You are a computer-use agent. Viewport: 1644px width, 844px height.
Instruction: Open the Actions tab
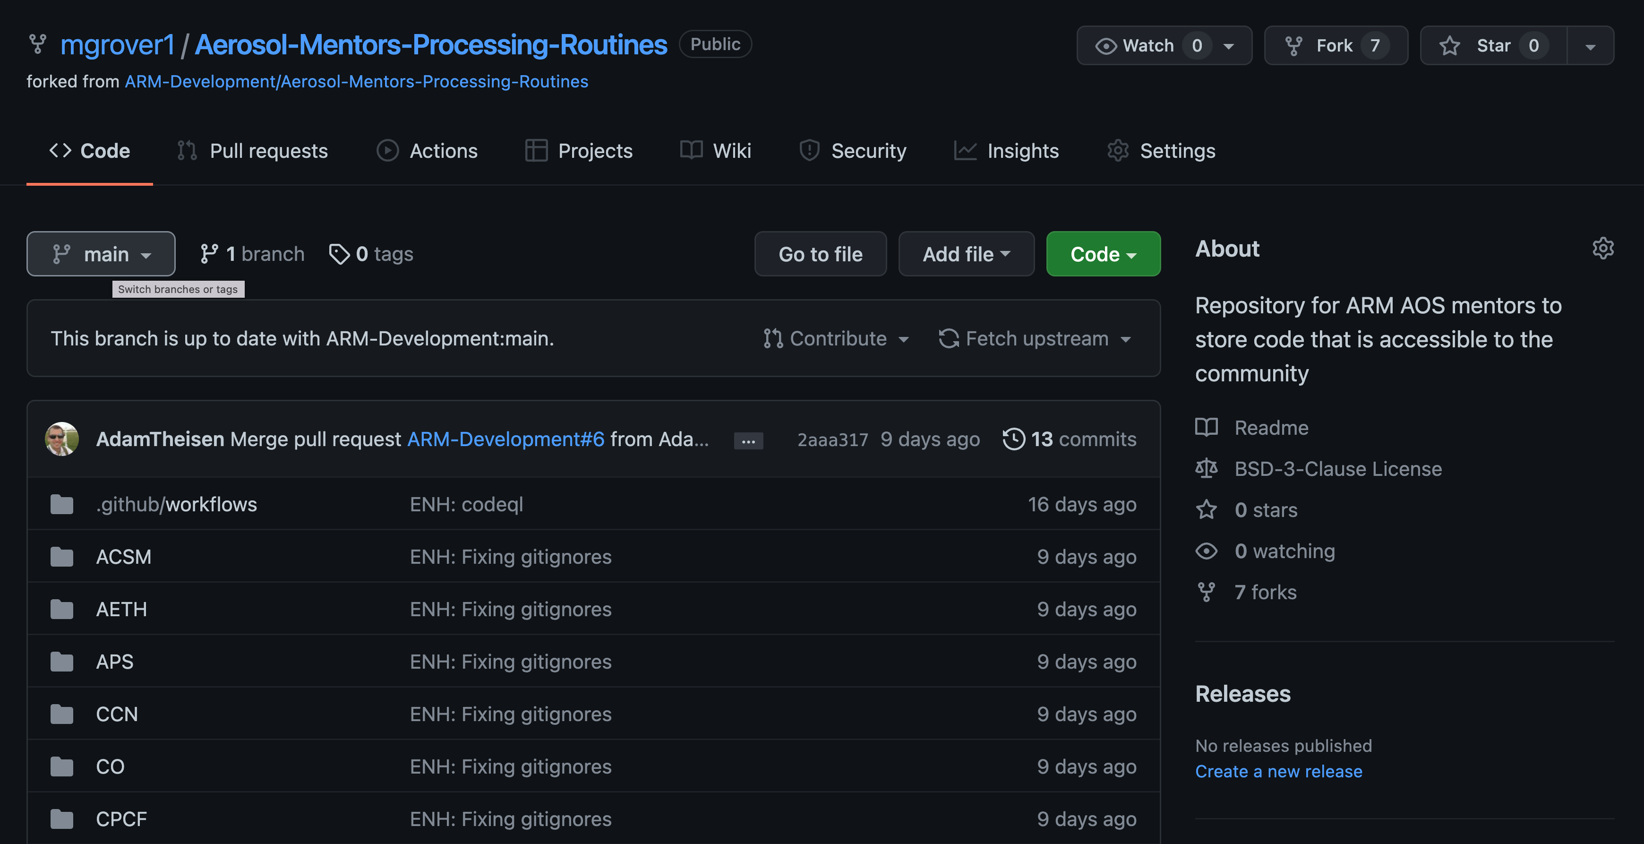[x=427, y=151]
